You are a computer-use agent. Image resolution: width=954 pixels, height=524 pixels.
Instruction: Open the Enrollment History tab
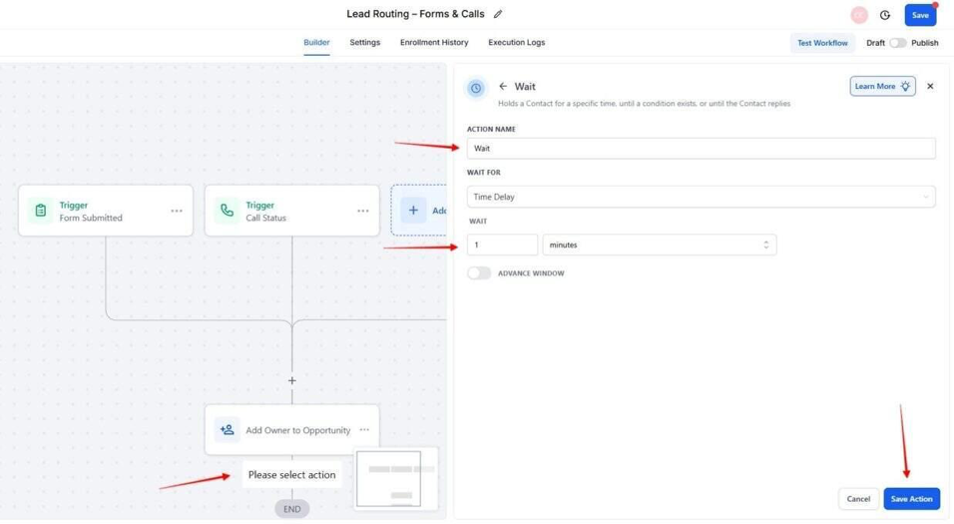coord(434,43)
